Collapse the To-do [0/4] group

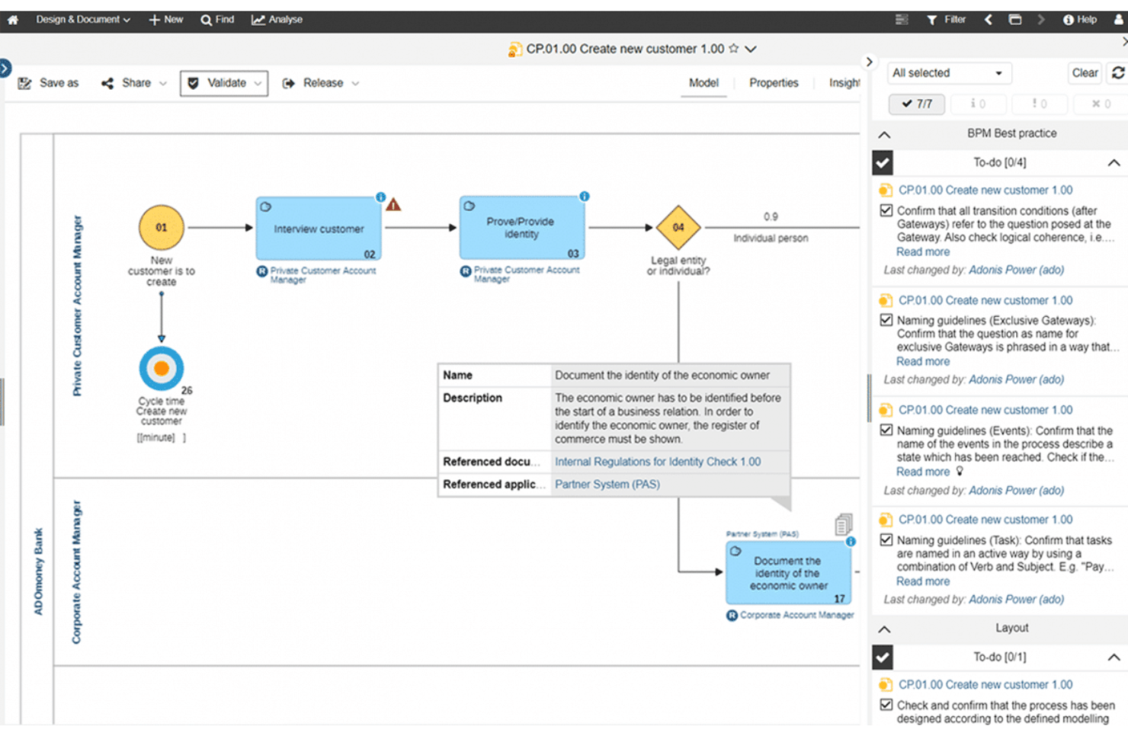pyautogui.click(x=1114, y=162)
